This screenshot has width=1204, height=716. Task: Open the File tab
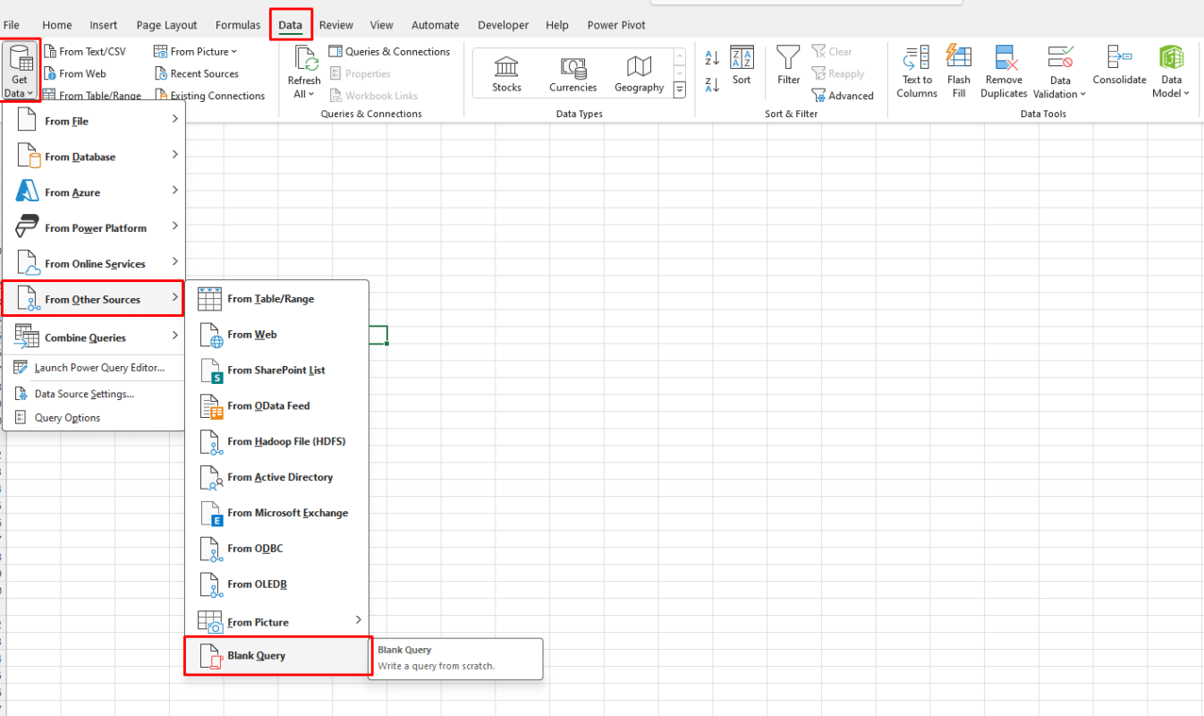[x=12, y=25]
